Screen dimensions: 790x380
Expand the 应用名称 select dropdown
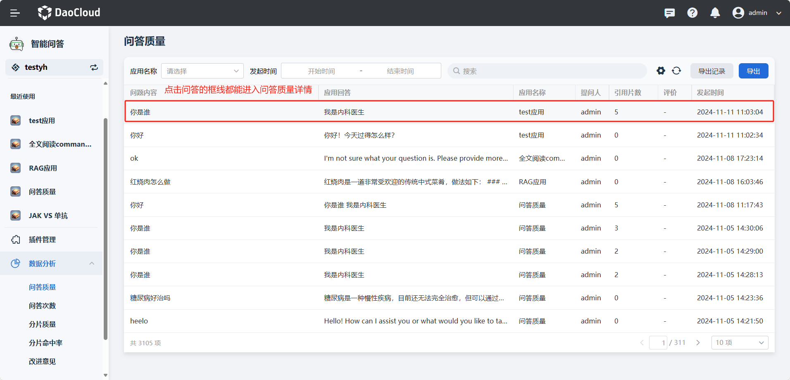pos(202,71)
